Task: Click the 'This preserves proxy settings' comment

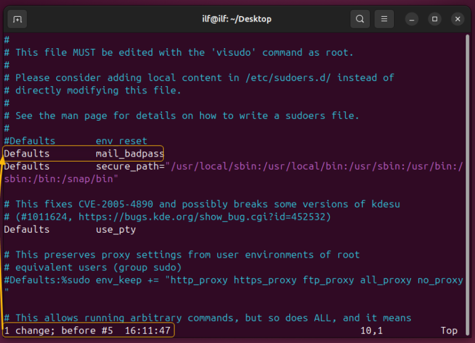Action: (181, 254)
